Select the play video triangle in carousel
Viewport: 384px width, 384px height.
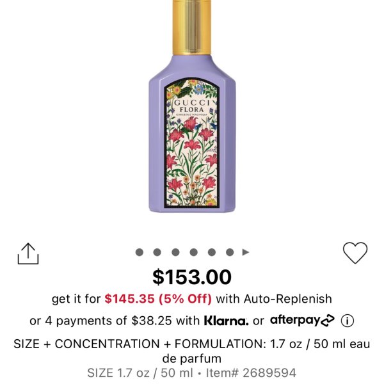(246, 252)
